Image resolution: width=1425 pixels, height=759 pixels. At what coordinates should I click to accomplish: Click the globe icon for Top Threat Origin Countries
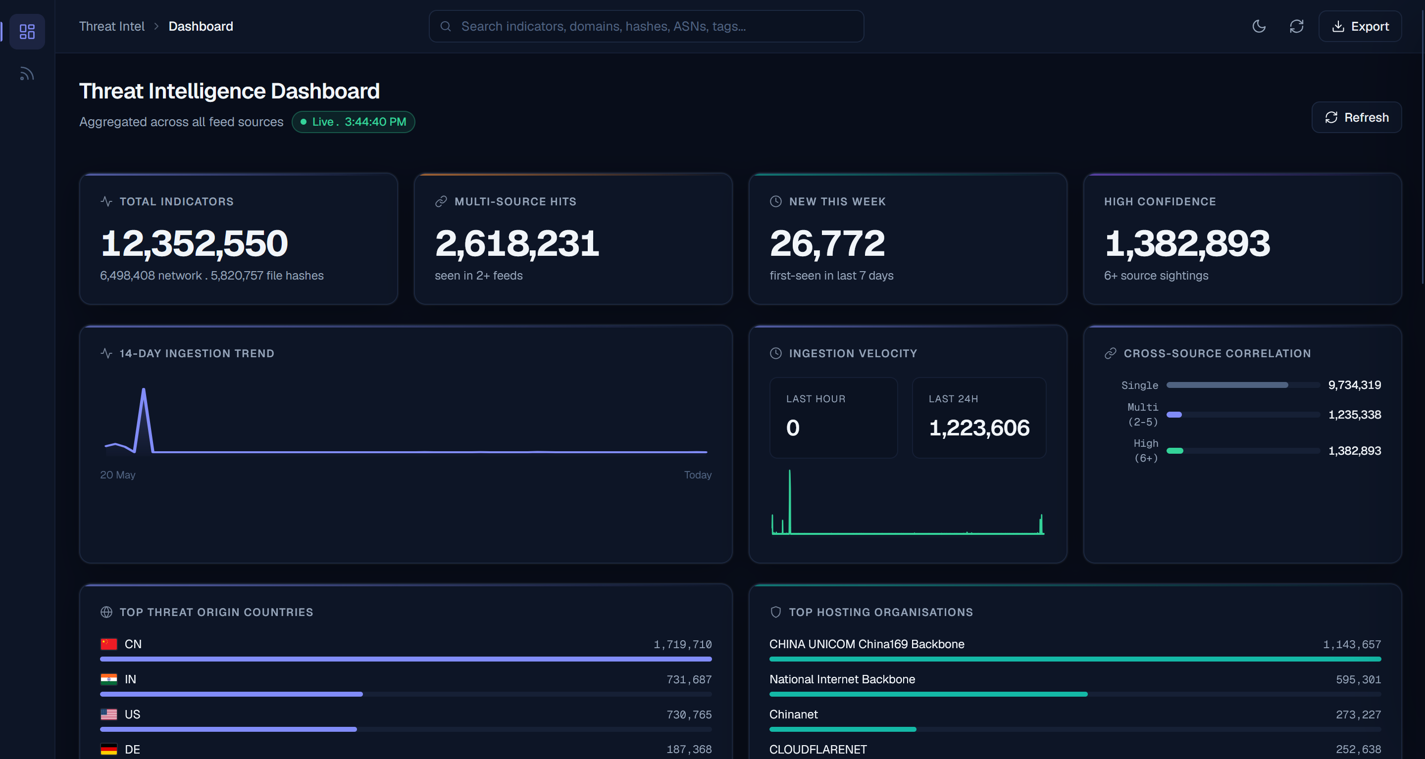pos(106,612)
